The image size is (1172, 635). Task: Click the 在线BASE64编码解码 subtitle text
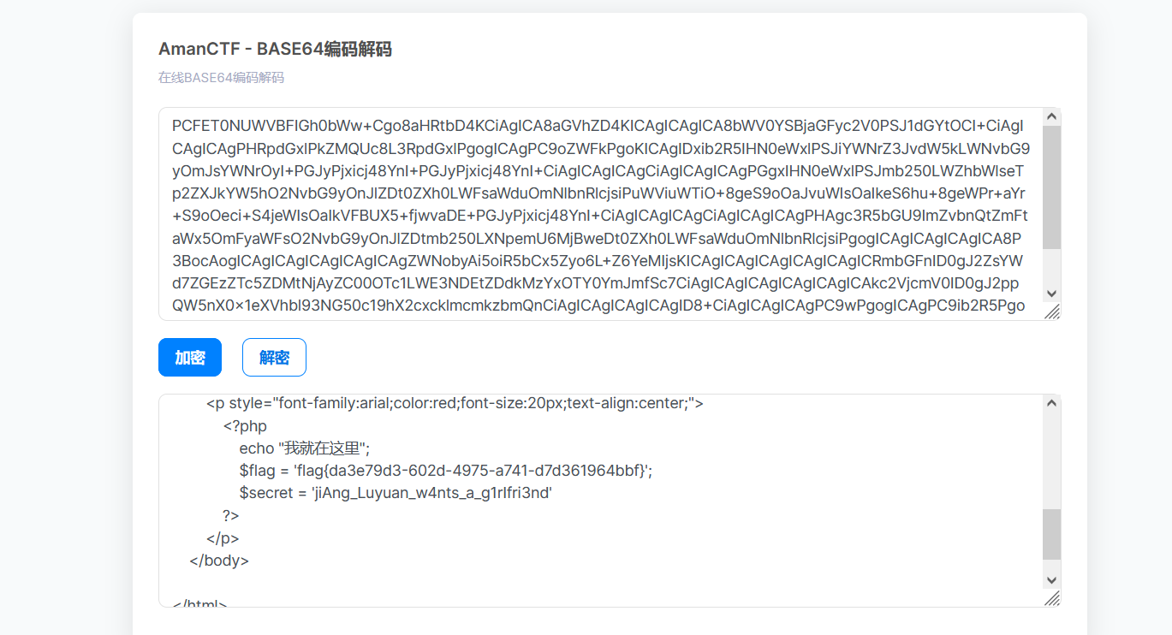(221, 78)
